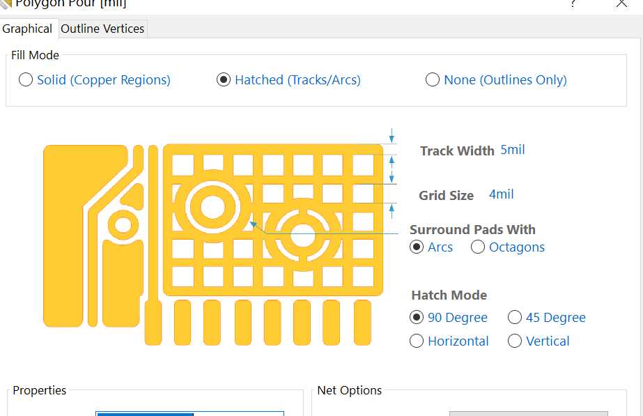
Task: Set hatch mode to Horizontal
Action: tap(449, 341)
